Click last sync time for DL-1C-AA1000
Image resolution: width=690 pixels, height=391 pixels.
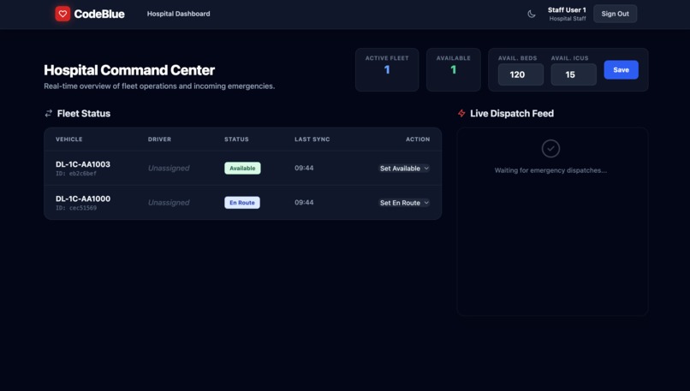pos(304,202)
